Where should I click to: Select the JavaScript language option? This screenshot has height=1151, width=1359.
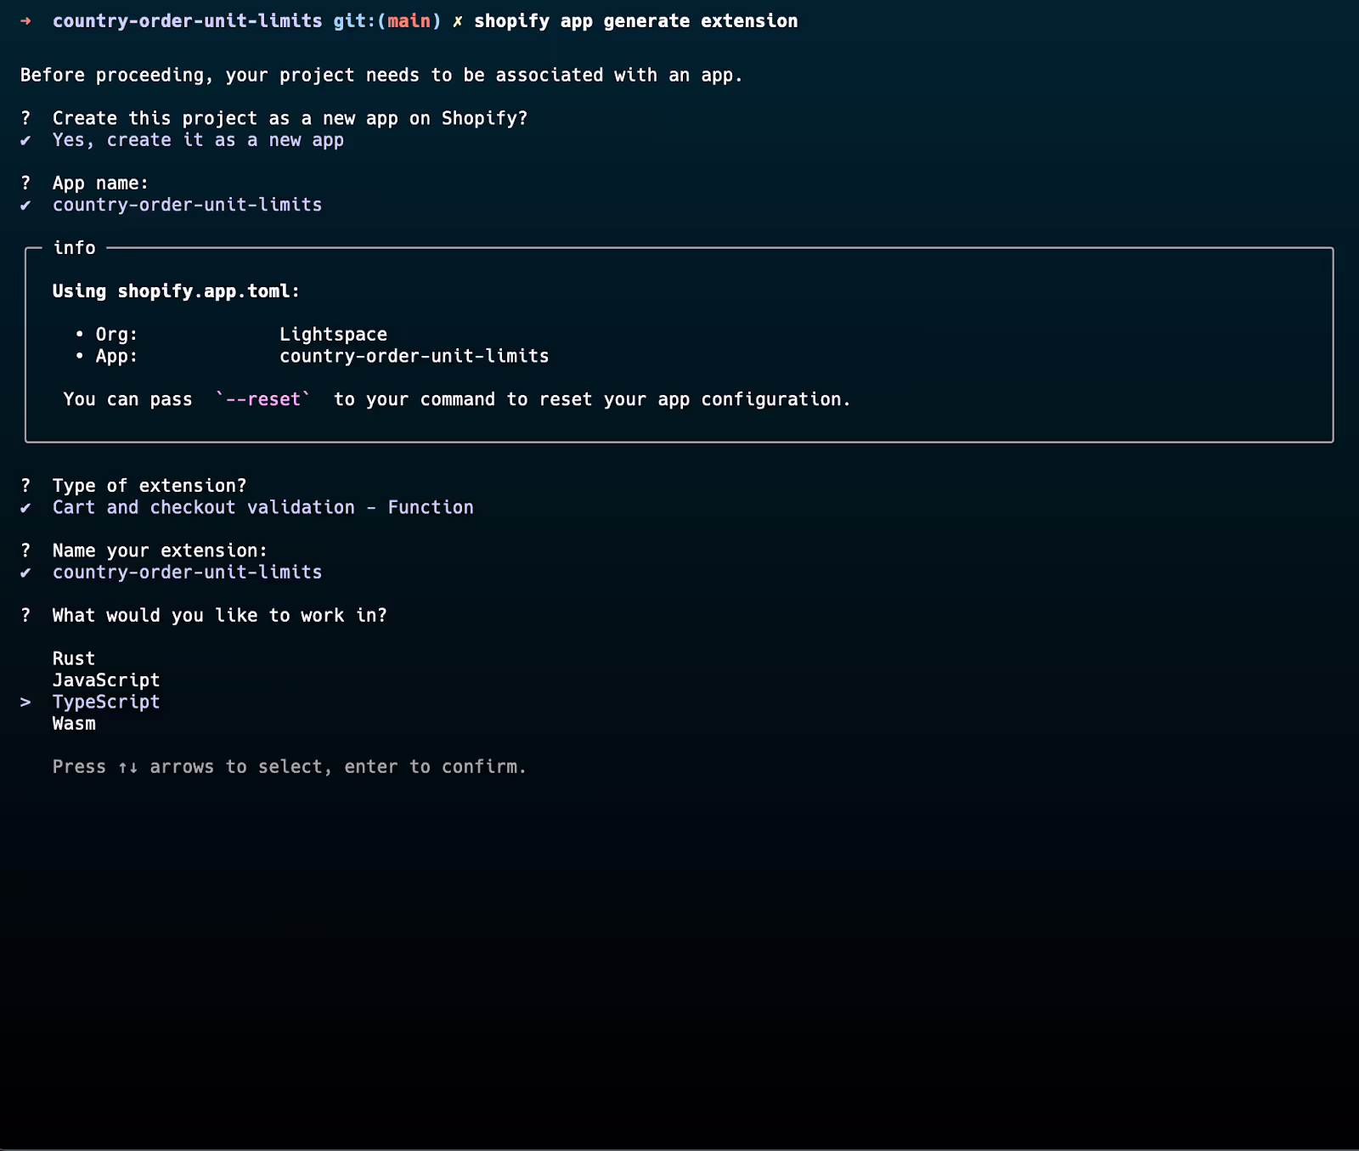(x=106, y=680)
